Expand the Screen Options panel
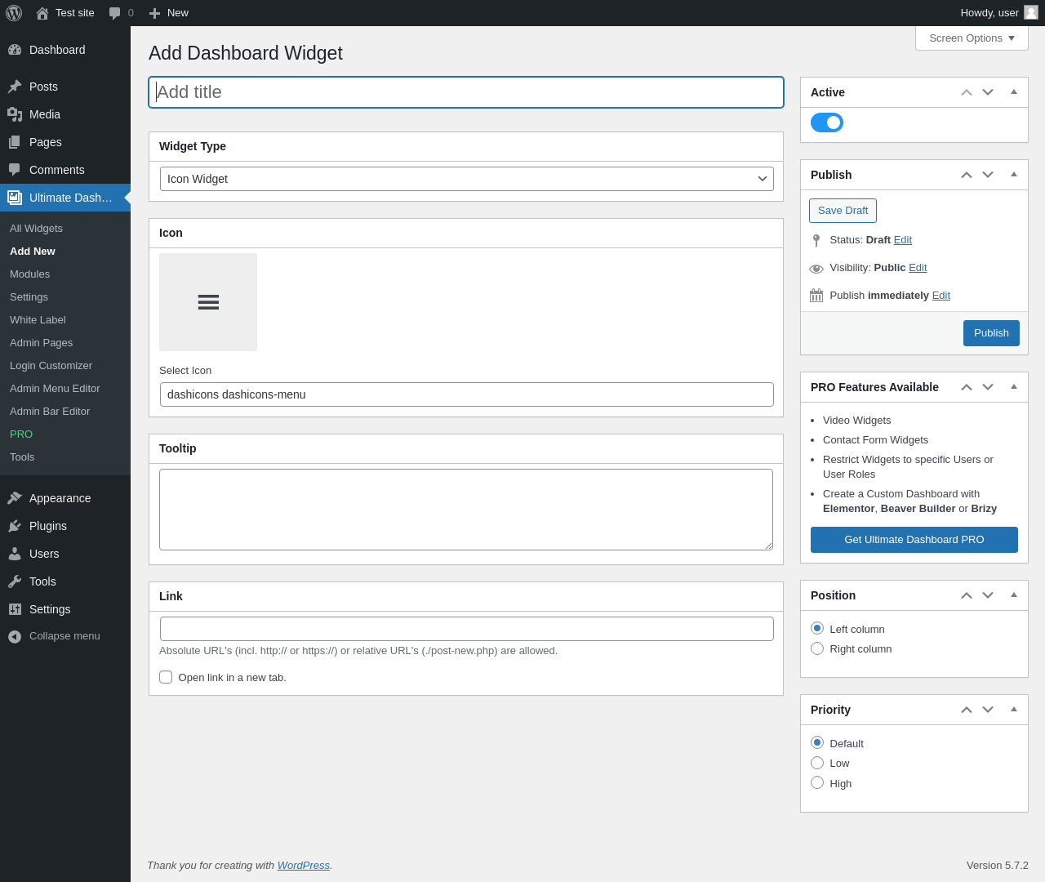The image size is (1045, 882). pyautogui.click(x=972, y=38)
